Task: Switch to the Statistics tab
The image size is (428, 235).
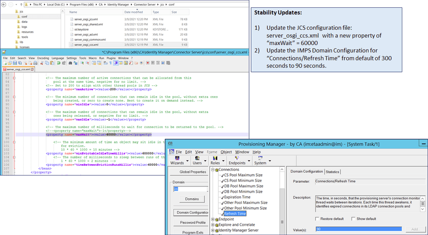Action: (332, 171)
